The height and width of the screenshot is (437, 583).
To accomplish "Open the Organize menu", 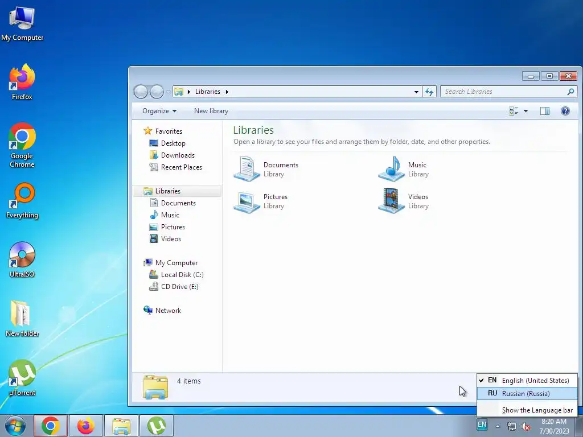I will point(159,111).
